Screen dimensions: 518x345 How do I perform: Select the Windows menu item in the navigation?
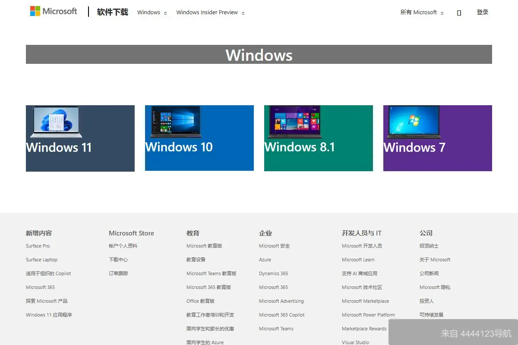pos(148,13)
